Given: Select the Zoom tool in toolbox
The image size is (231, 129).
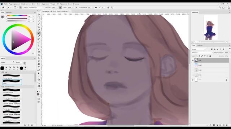Looking at the screenshot, I should click(x=39, y=83).
